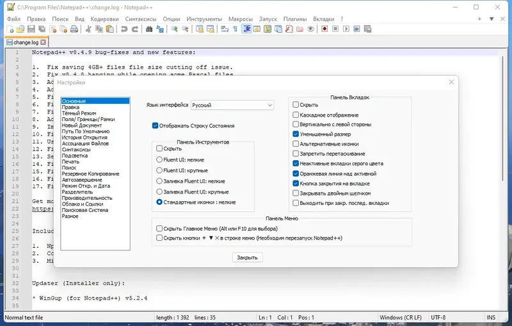Screen dimensions: 512x326
Task: Start macro recording with red dot icon
Action: pos(324,29)
